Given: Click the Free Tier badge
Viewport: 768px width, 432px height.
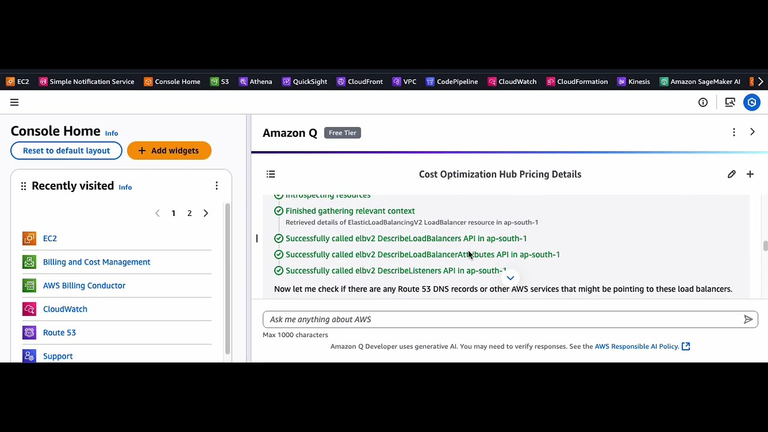Looking at the screenshot, I should pyautogui.click(x=343, y=133).
